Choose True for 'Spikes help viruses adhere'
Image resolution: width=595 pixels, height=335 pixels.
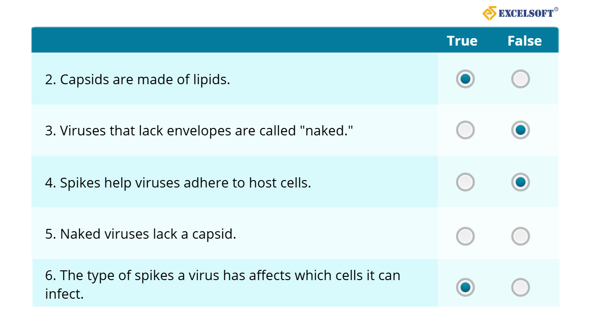(x=465, y=182)
